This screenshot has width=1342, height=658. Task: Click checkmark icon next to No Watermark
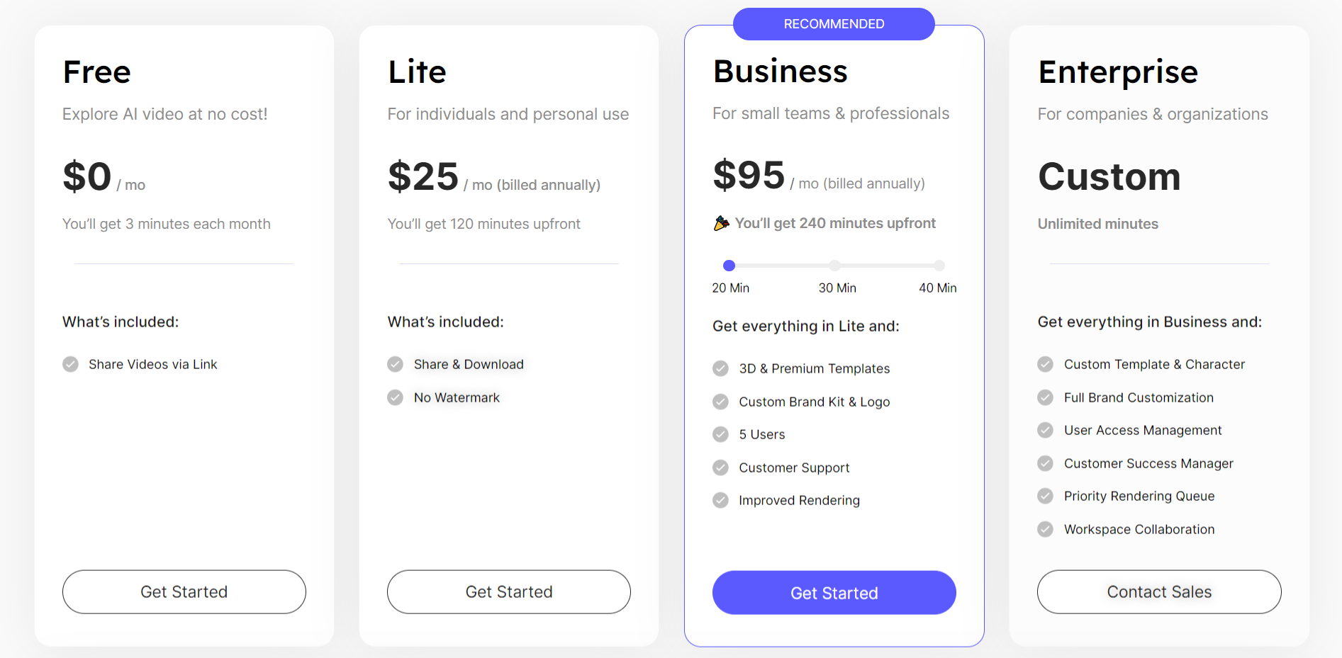pyautogui.click(x=395, y=397)
